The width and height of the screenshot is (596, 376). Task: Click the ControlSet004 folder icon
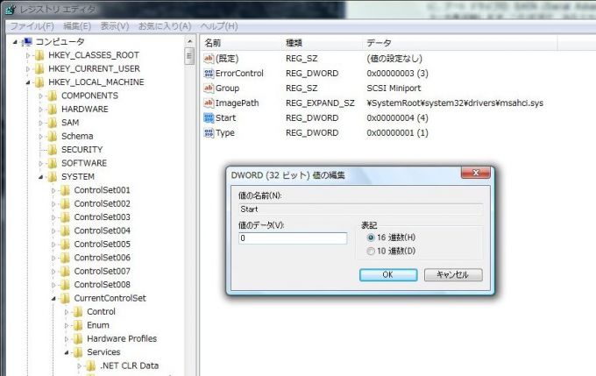[x=66, y=231]
